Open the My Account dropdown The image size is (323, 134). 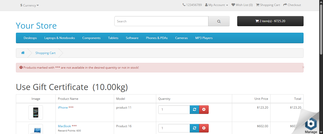tap(217, 5)
